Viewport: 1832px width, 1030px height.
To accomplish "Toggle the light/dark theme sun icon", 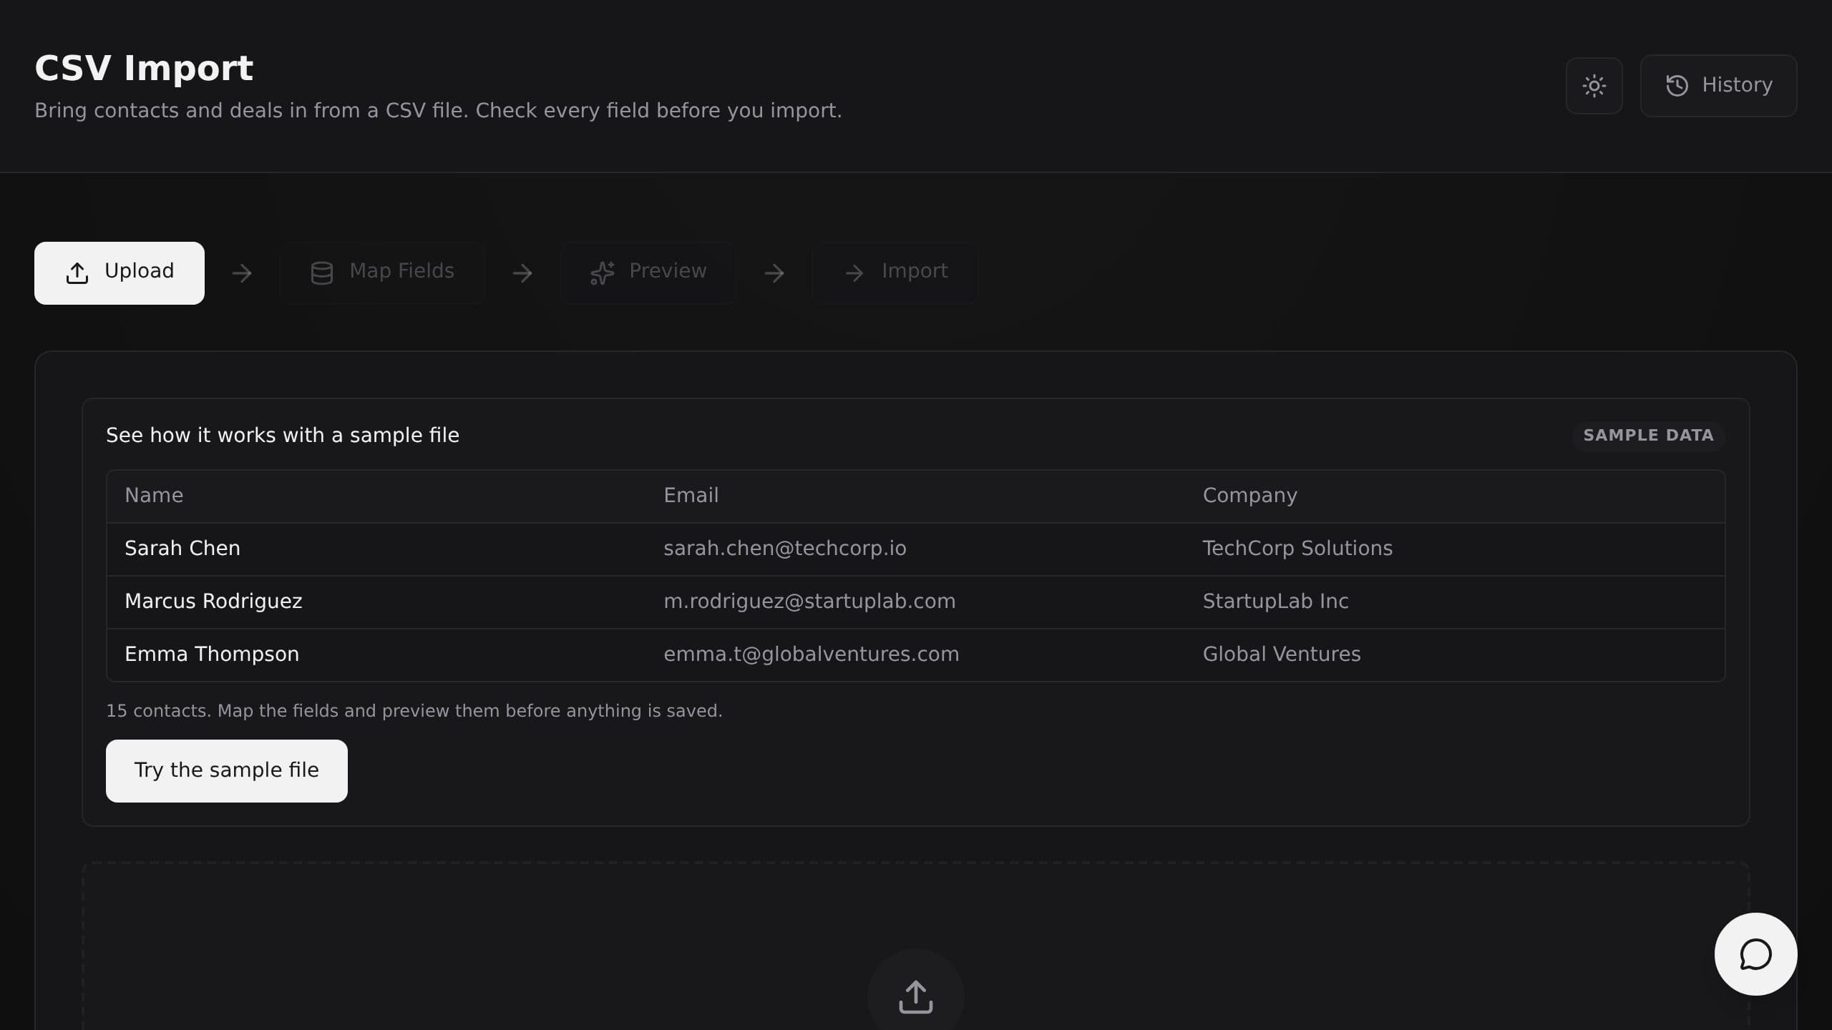I will (x=1594, y=86).
